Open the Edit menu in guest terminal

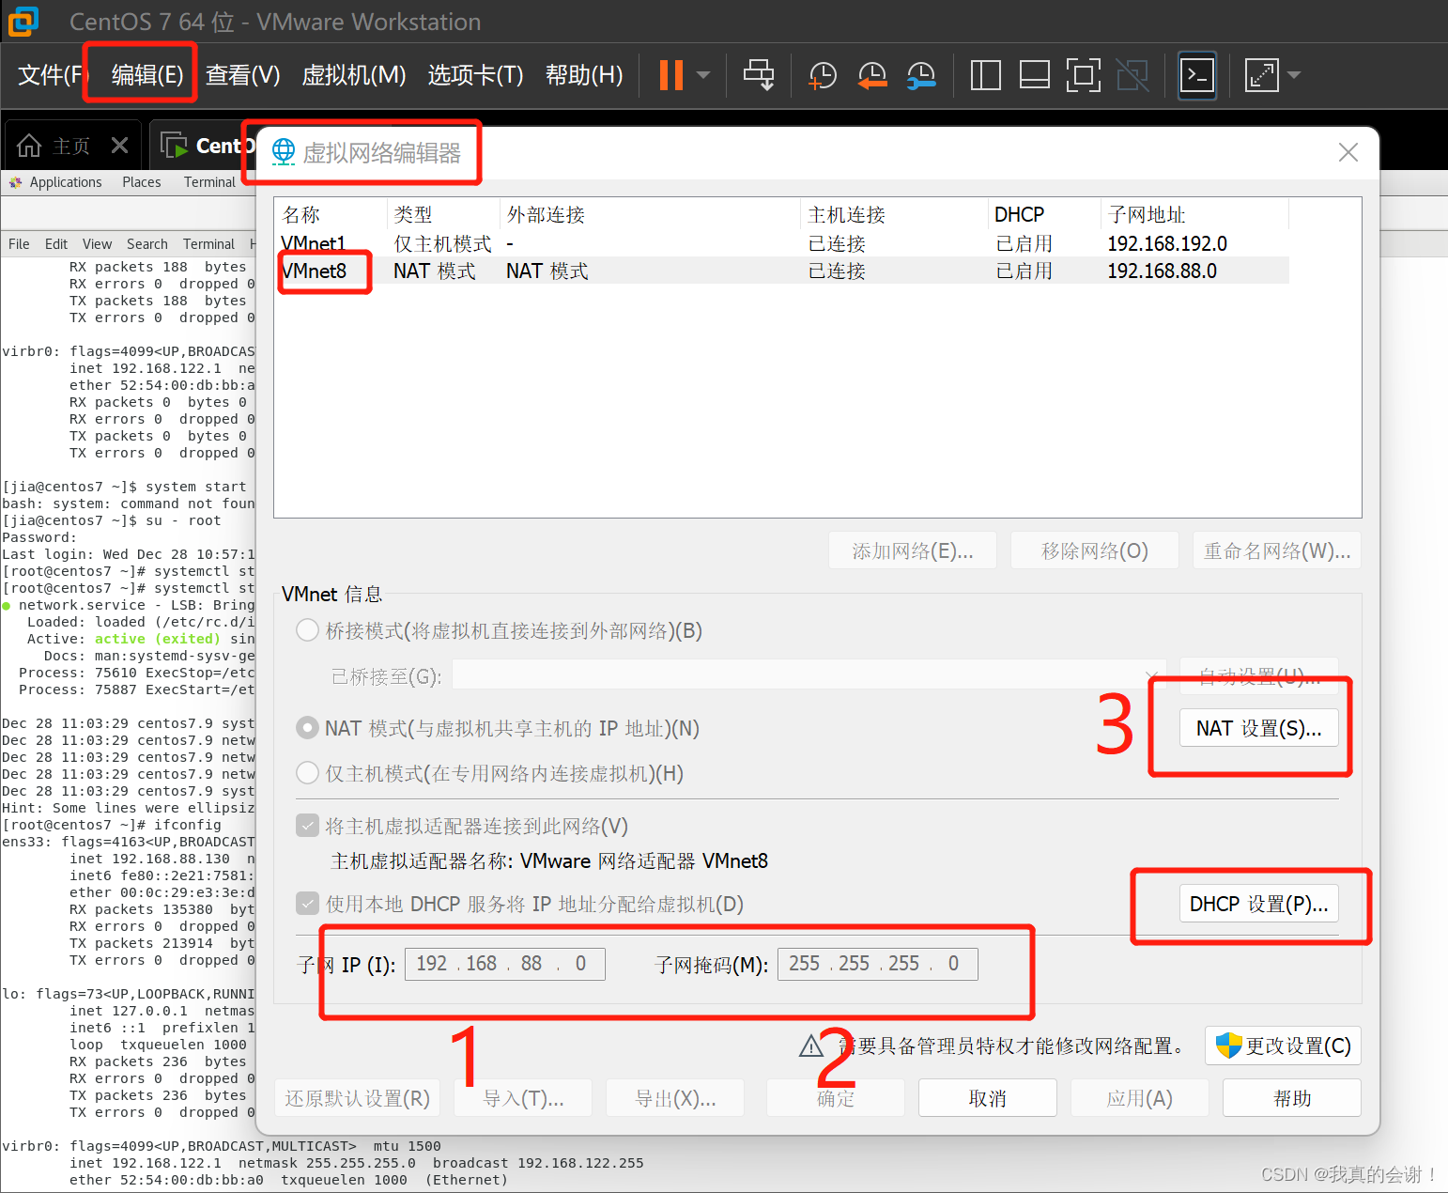pyautogui.click(x=56, y=244)
